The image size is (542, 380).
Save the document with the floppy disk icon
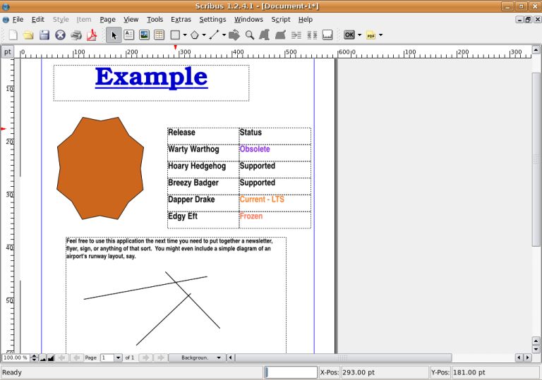pos(44,35)
